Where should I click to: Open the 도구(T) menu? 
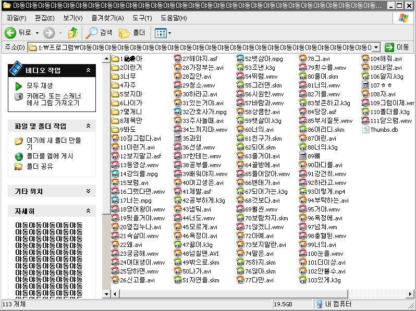click(x=142, y=18)
